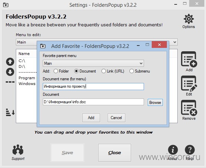
Task: Open the Support people icon
Action: click(18, 150)
